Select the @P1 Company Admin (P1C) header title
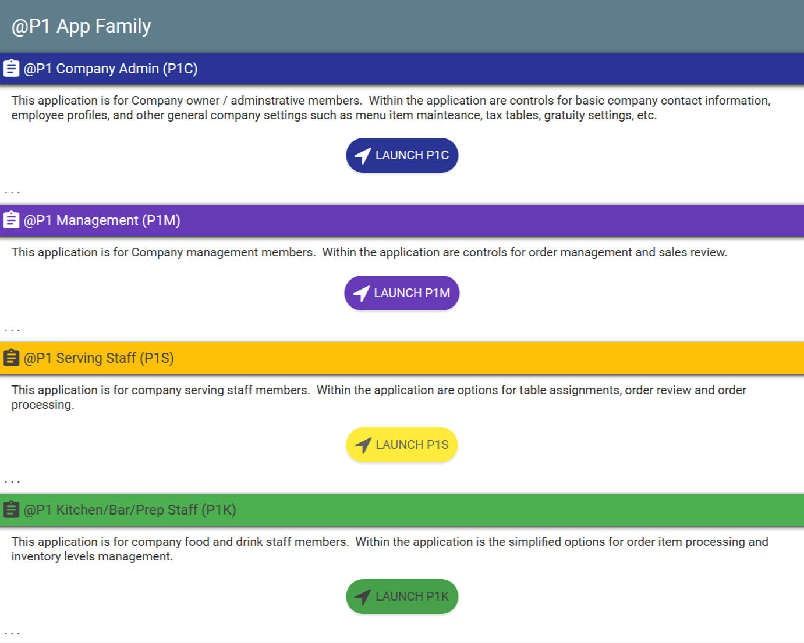This screenshot has width=804, height=643. 111,69
